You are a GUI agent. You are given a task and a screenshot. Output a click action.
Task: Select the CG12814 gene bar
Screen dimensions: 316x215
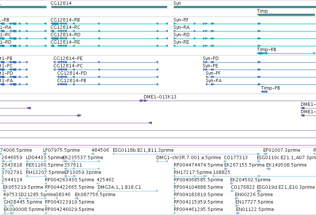point(109,7)
